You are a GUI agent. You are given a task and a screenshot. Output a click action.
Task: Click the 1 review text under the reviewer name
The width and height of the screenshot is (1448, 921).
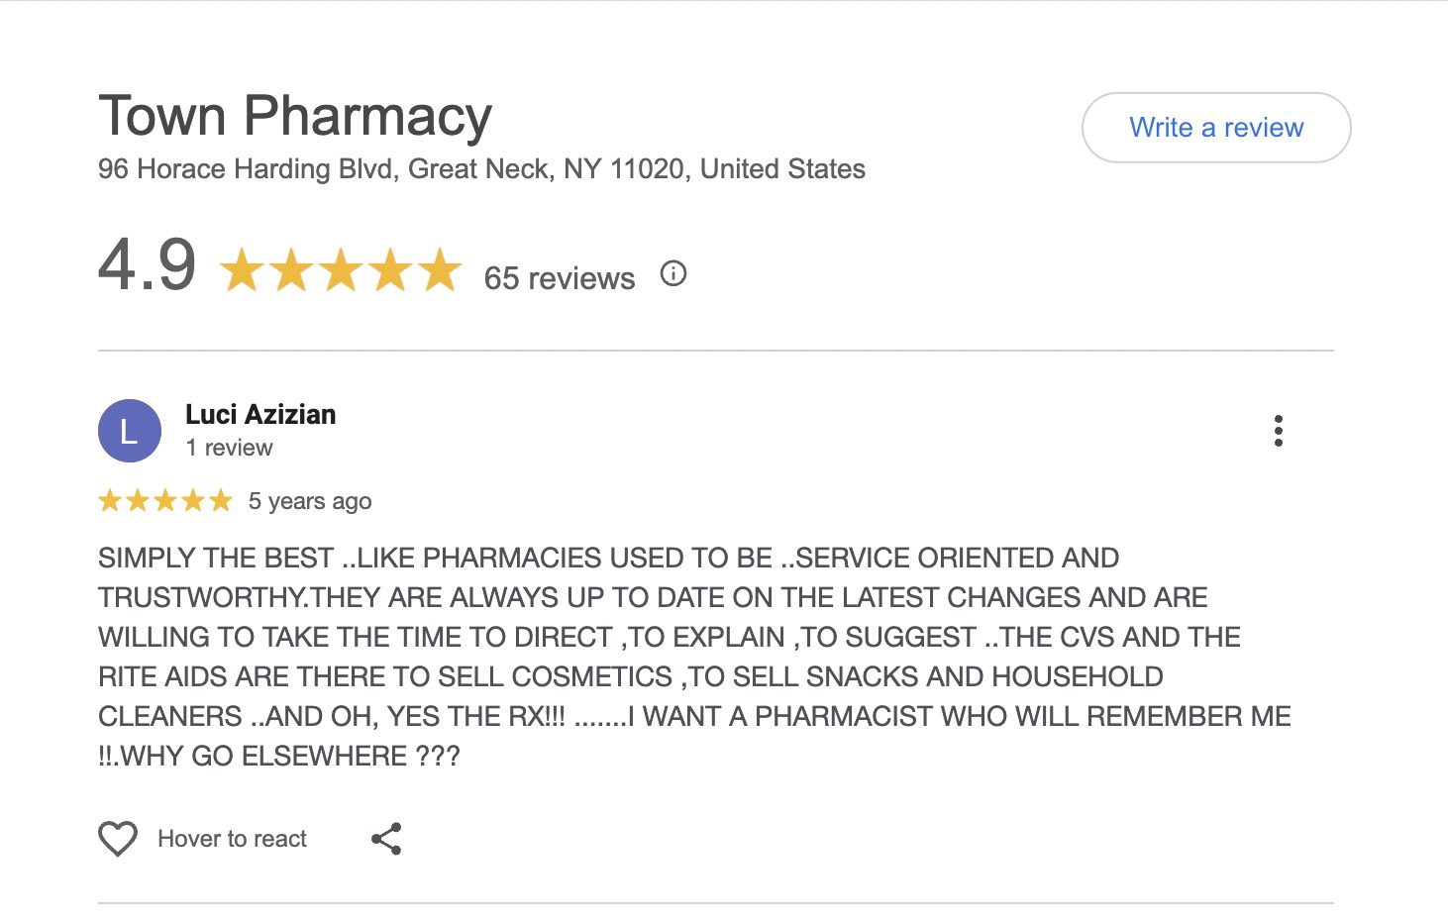[229, 448]
